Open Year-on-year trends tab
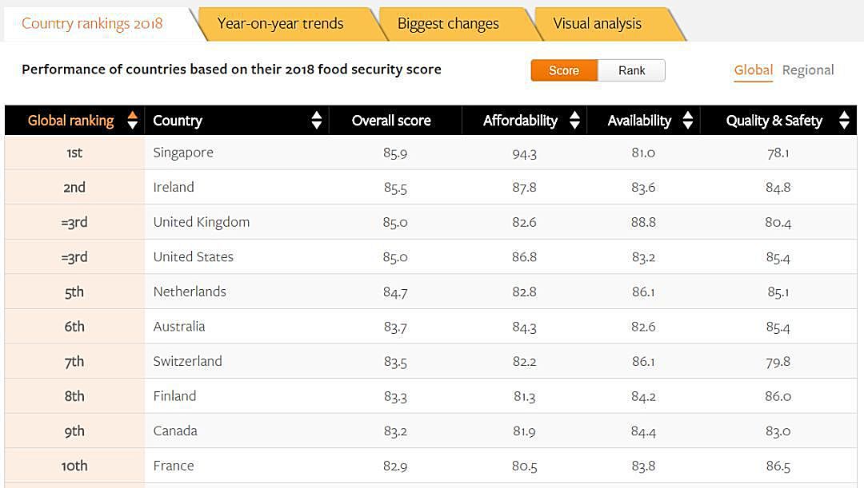Viewport: 864px width, 488px height. [281, 24]
